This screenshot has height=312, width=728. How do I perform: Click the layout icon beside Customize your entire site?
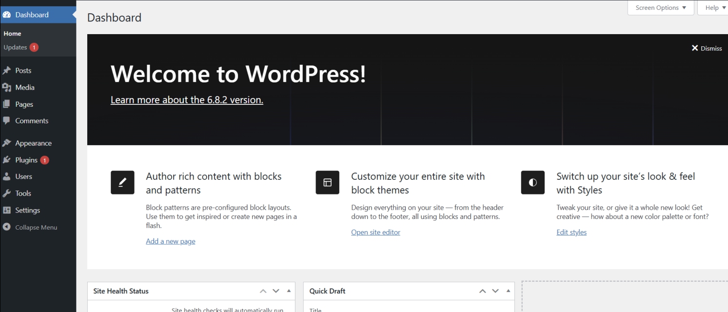tap(328, 182)
